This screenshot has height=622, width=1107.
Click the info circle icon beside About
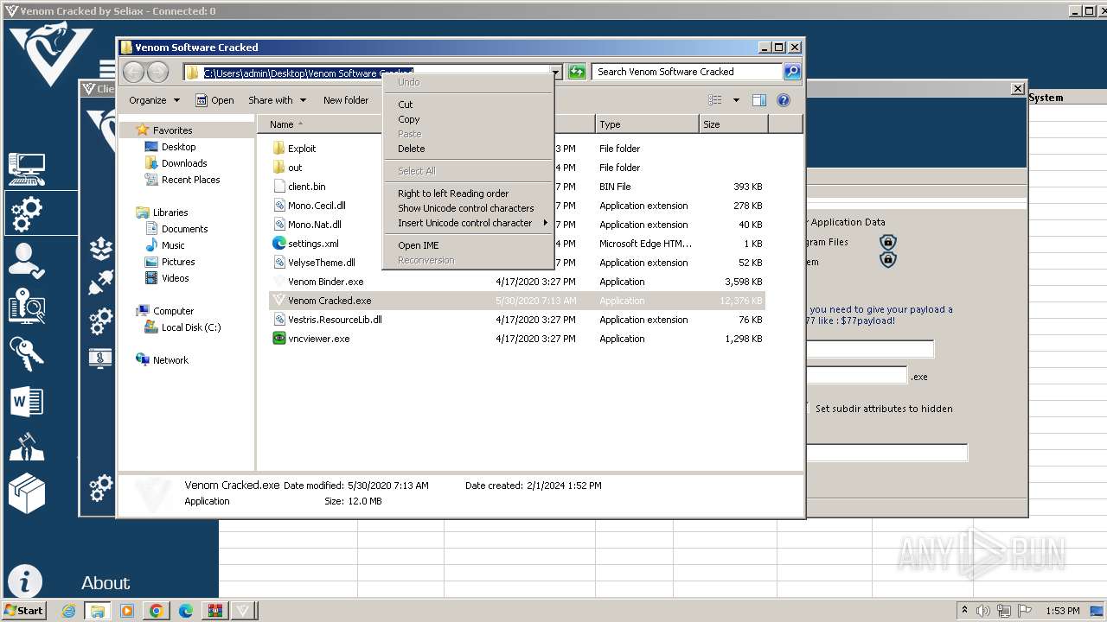(x=25, y=581)
